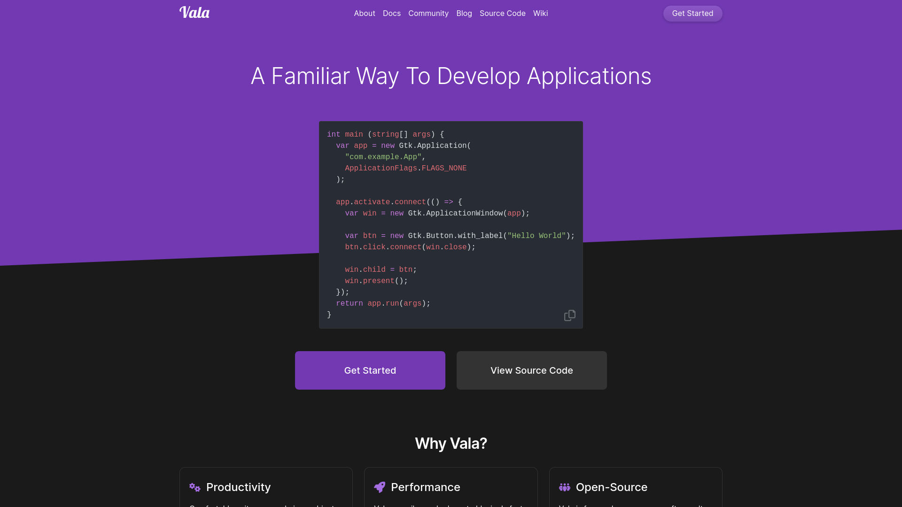Click the btn.click.connect code line
Image resolution: width=902 pixels, height=507 pixels.
point(410,247)
